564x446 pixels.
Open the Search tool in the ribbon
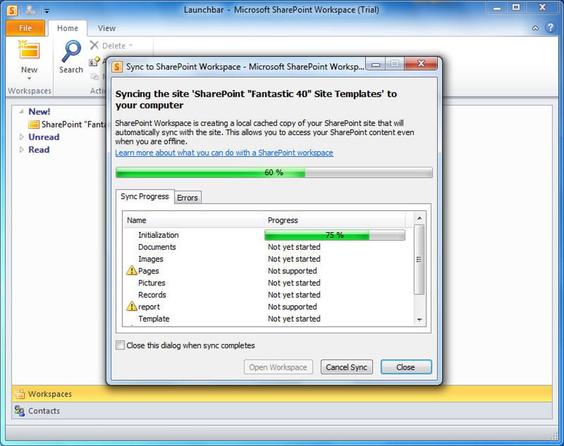(71, 57)
